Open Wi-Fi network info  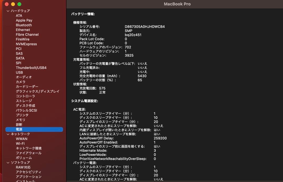20,144
